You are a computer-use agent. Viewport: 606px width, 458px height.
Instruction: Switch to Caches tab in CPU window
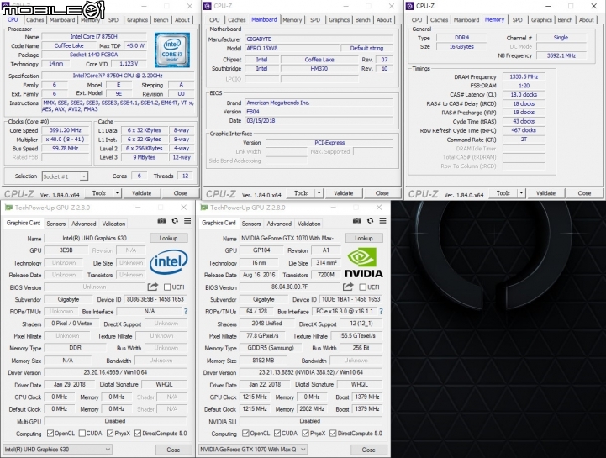pyautogui.click(x=35, y=19)
